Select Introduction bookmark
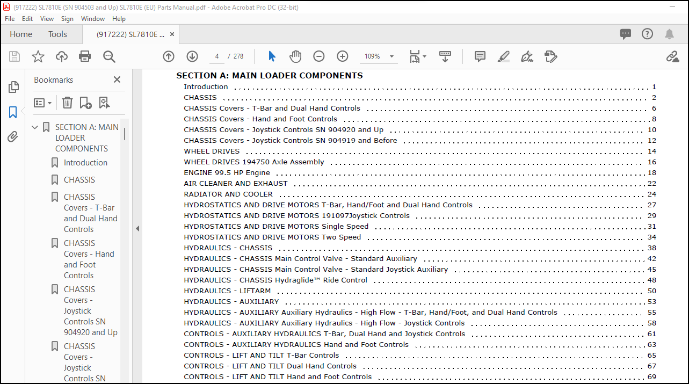Viewport: 689px width, 384px height. (x=85, y=163)
